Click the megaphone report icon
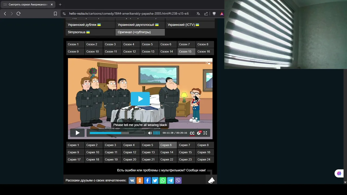Screen dimensions: 347x195 click(x=211, y=180)
